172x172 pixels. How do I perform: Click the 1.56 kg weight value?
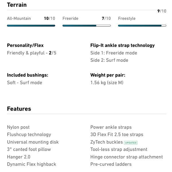pyautogui.click(x=107, y=83)
